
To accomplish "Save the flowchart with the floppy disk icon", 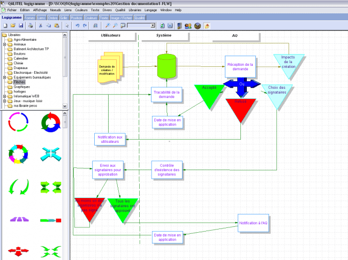I will coord(21,26).
